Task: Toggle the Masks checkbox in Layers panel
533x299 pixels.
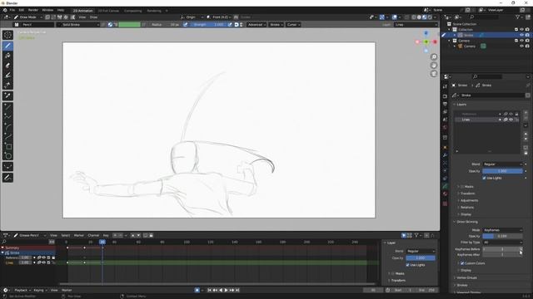Action: (462, 187)
